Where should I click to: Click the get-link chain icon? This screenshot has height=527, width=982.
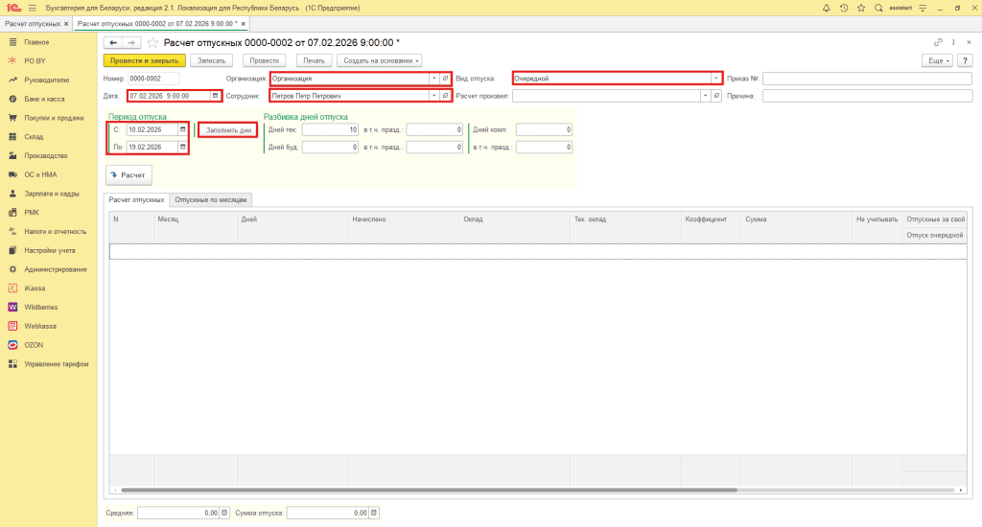938,42
